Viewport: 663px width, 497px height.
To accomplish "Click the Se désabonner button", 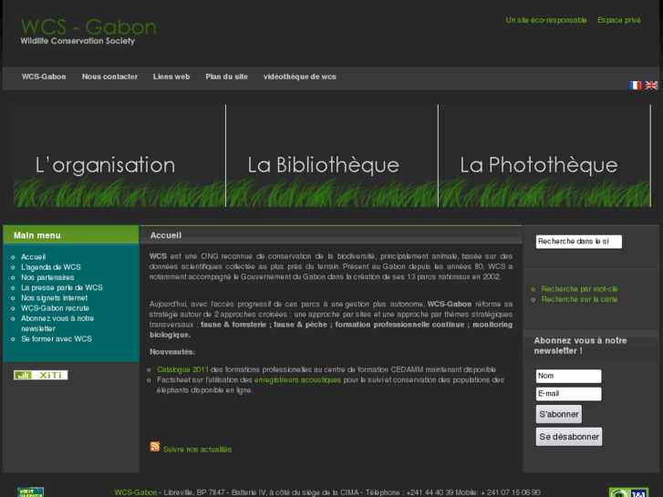I will pos(569,437).
